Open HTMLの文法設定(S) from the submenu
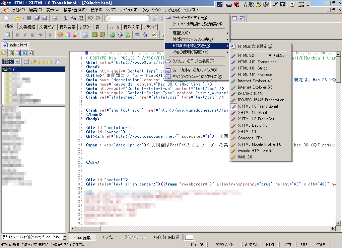 click(x=261, y=46)
